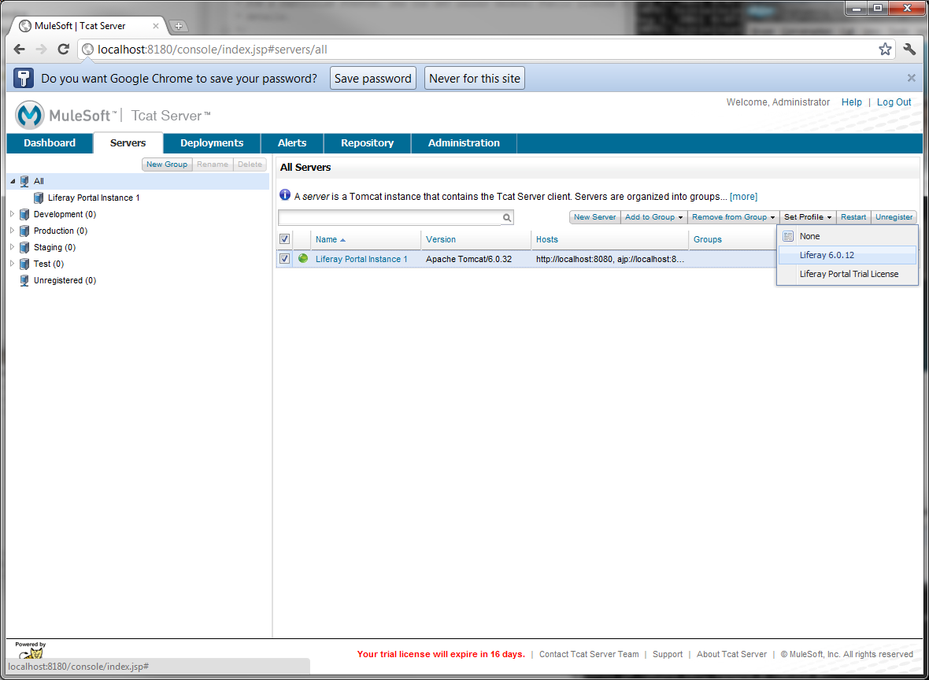This screenshot has height=680, width=929.
Task: Click the Production group icon
Action: point(24,231)
